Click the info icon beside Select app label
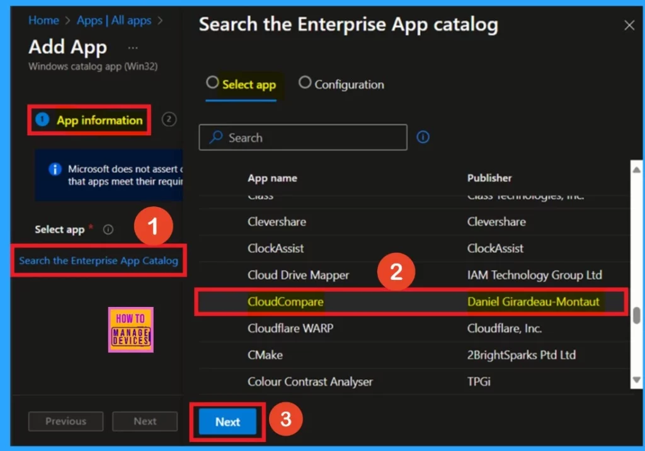Screen dimensions: 645x451 pyautogui.click(x=108, y=229)
